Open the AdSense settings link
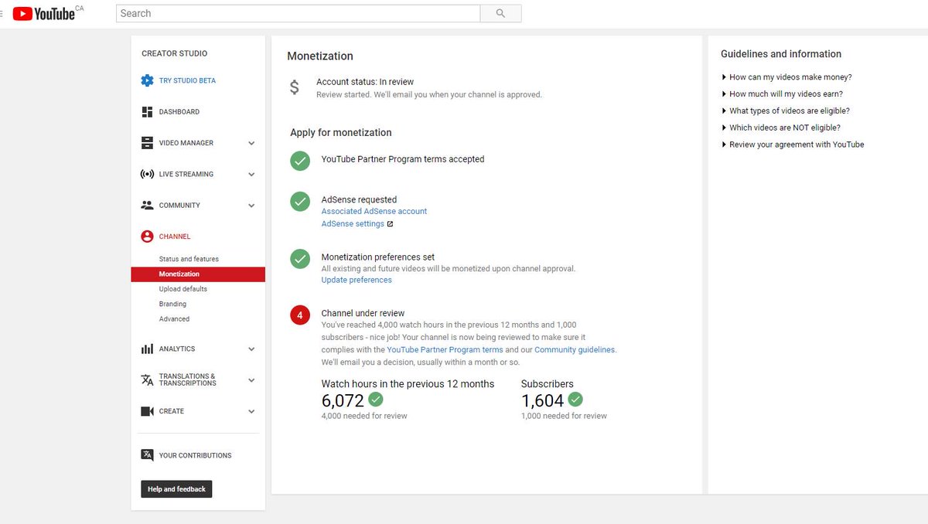928x524 pixels. click(x=353, y=224)
